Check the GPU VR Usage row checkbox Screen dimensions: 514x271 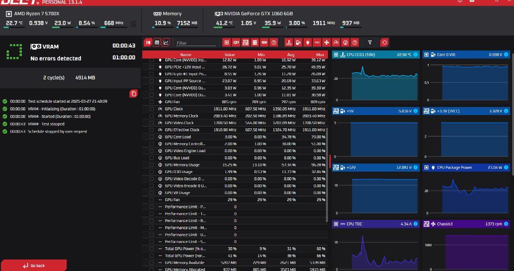click(x=151, y=193)
